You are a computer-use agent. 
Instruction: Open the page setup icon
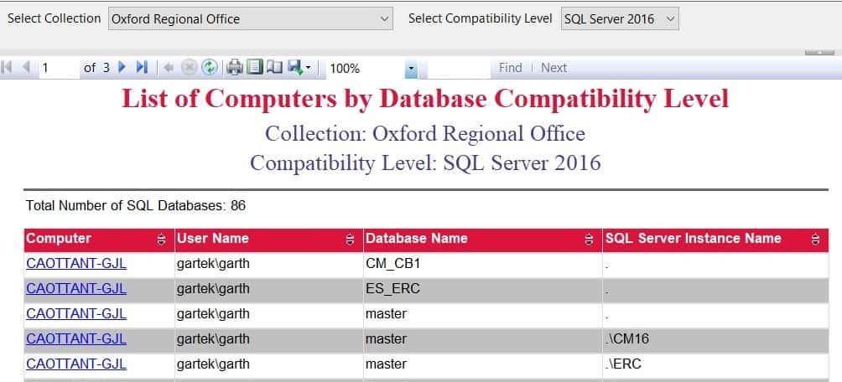tap(274, 68)
